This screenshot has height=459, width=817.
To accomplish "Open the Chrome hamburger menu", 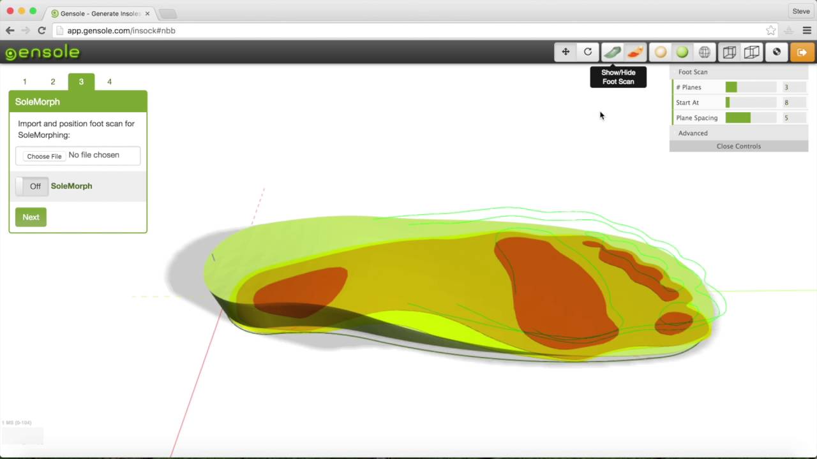I will (x=807, y=30).
